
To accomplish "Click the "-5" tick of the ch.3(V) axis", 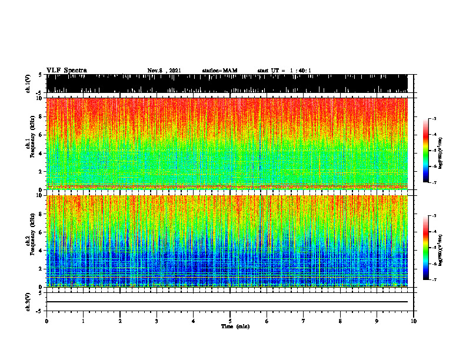I will 39,311.
